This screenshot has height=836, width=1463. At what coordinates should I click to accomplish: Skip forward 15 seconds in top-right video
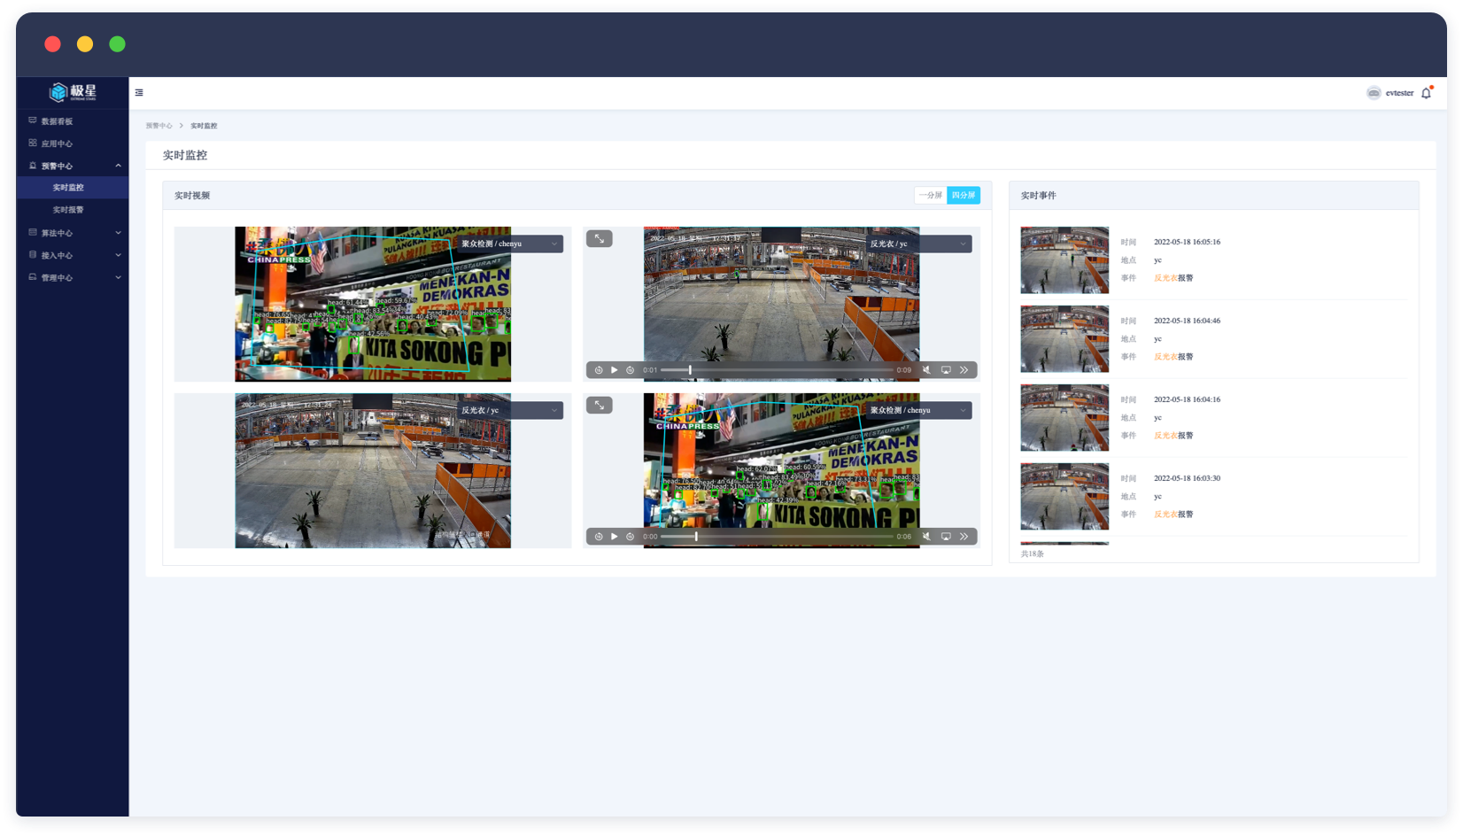pyautogui.click(x=630, y=370)
